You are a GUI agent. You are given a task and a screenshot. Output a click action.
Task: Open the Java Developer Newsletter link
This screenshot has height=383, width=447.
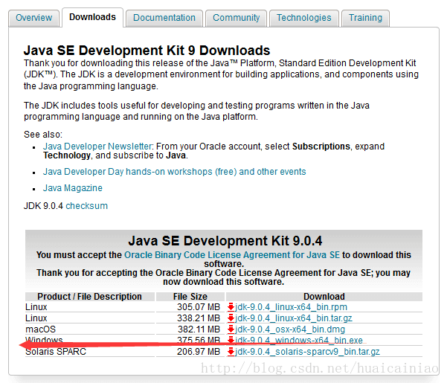pyautogui.click(x=97, y=147)
